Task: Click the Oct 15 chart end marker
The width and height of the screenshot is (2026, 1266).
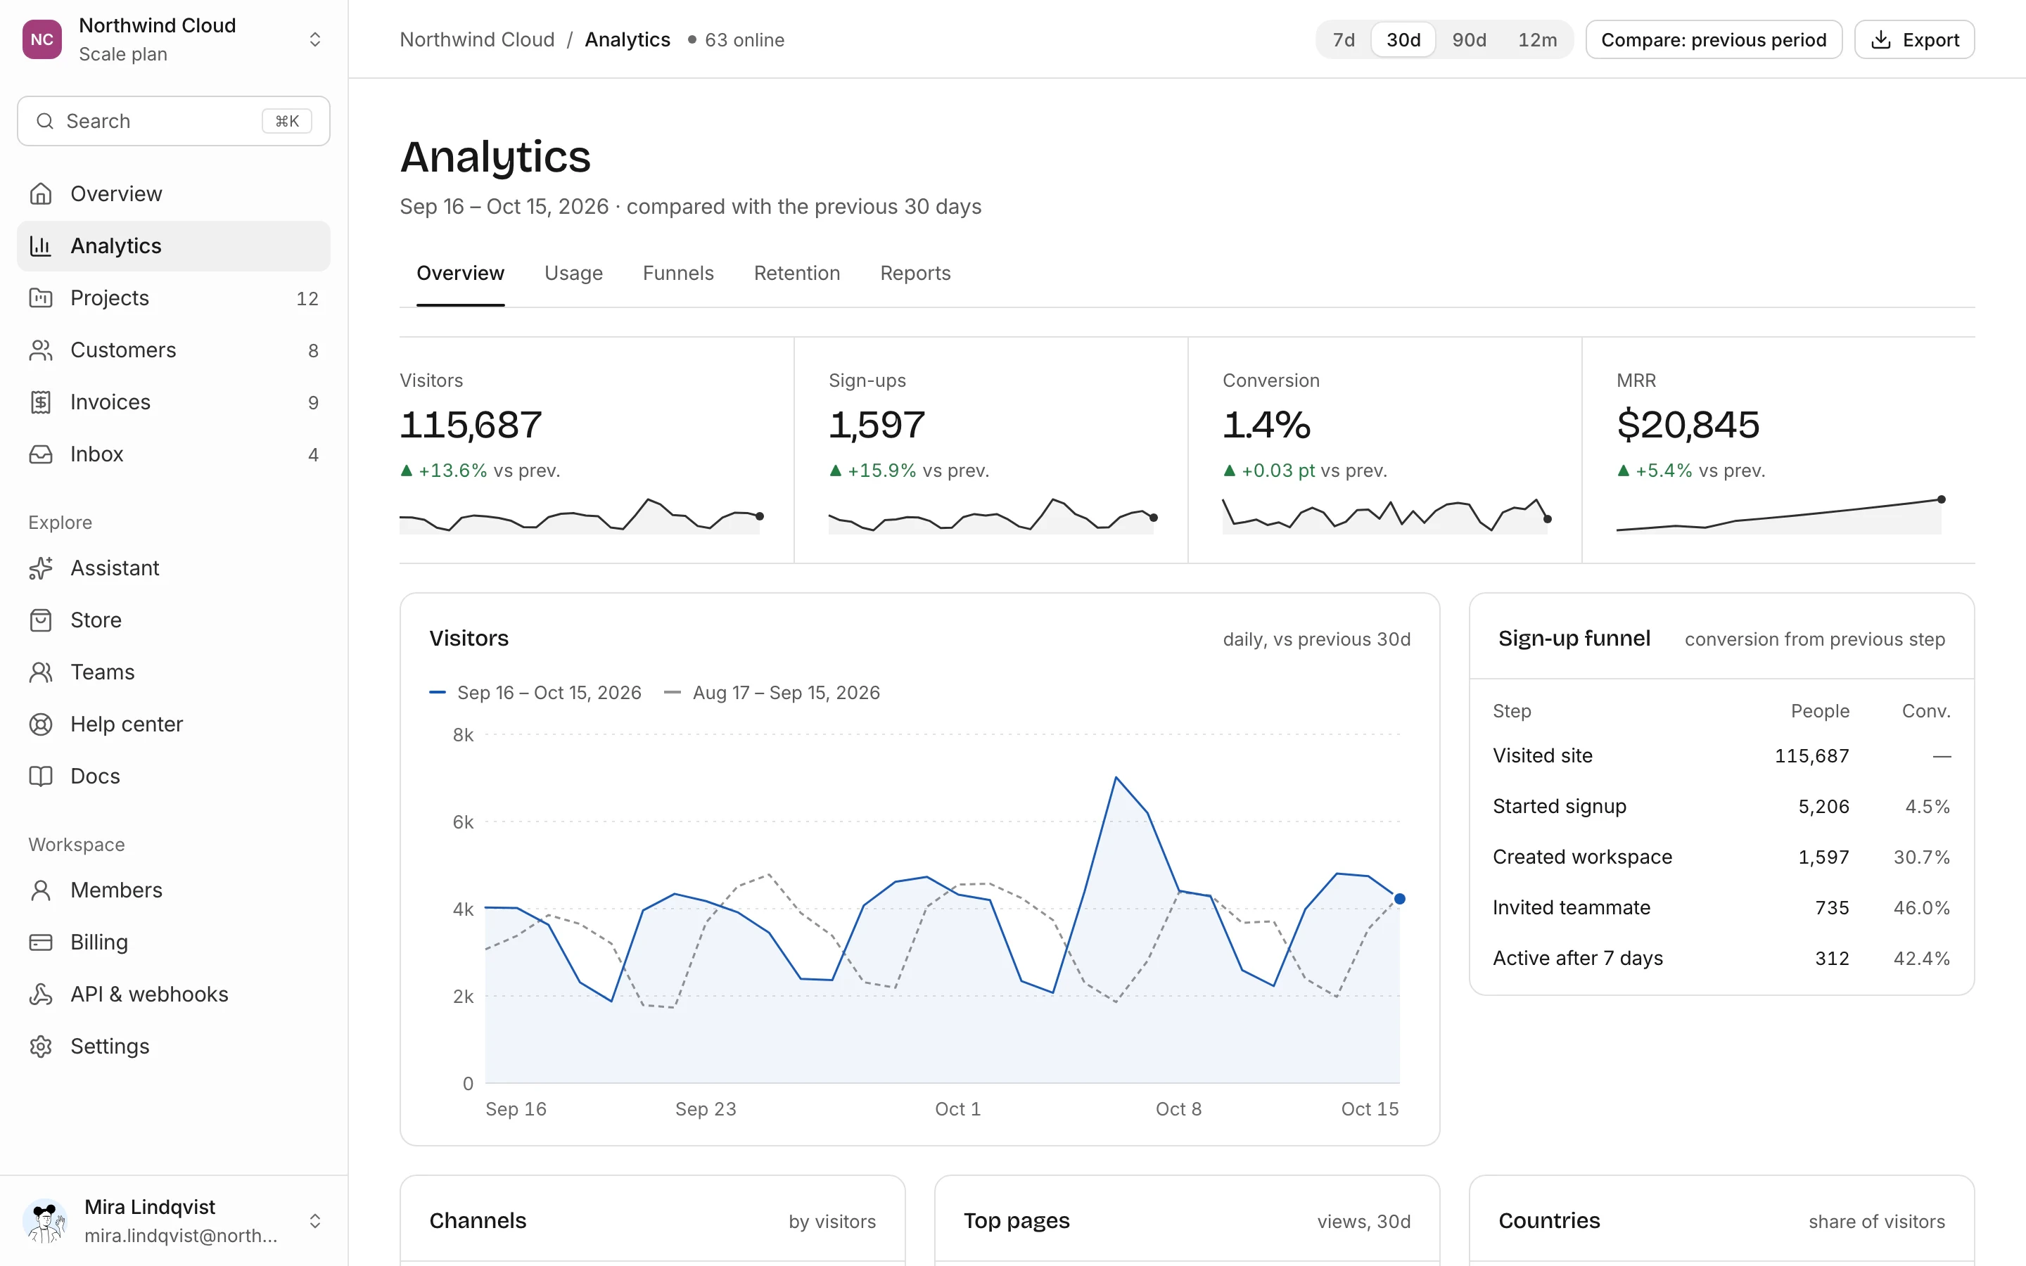Action: [x=1399, y=898]
